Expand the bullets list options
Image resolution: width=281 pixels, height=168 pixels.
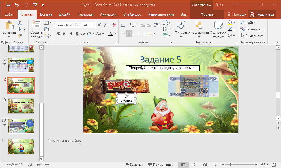pos(127,25)
